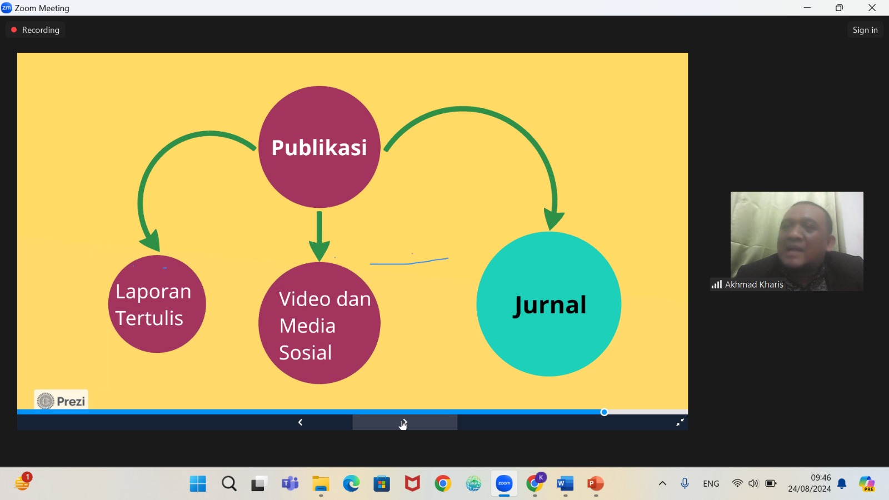Click the Prezi logo badge

coord(62,400)
